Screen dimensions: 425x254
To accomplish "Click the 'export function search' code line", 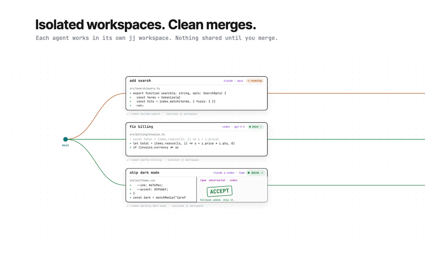I will click(x=178, y=93).
